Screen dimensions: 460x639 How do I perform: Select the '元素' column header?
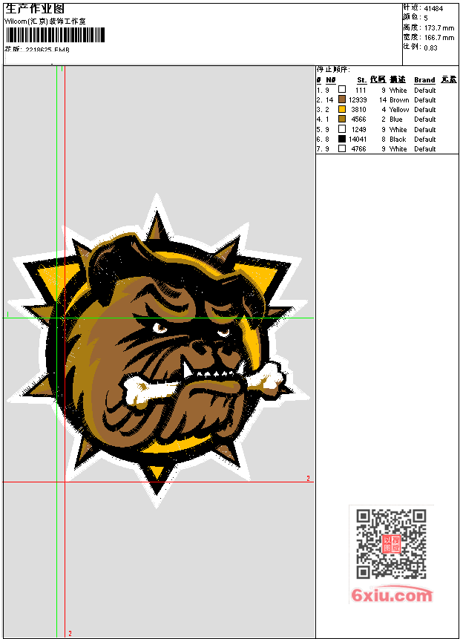pyautogui.click(x=449, y=79)
